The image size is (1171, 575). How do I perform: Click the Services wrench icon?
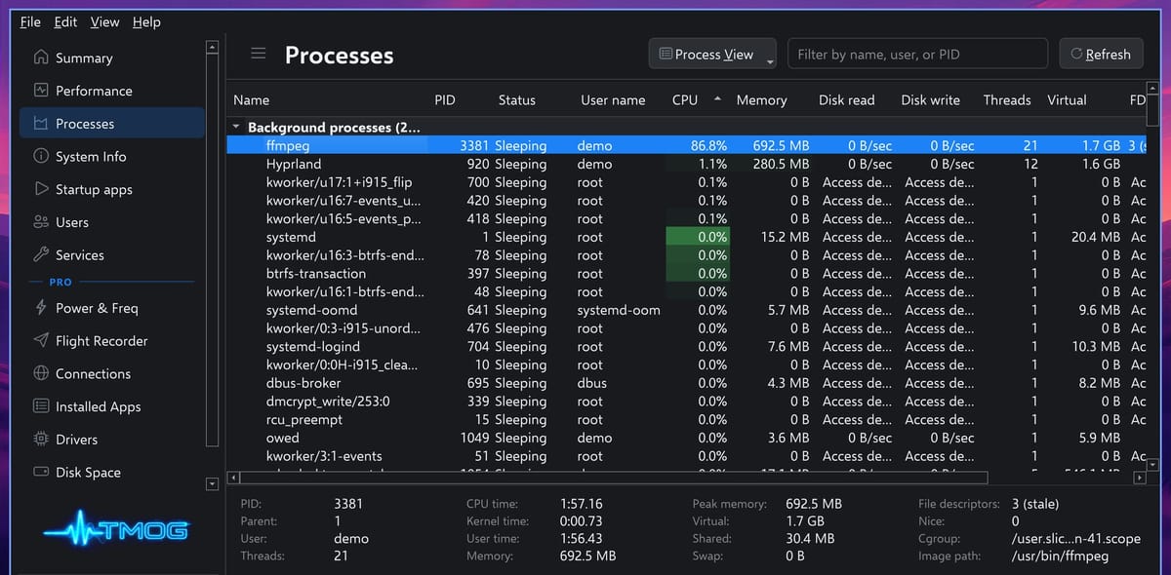coord(41,255)
